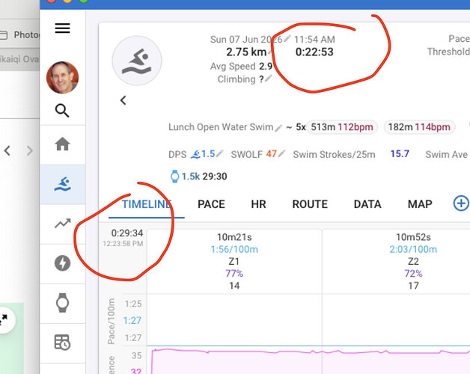470x374 pixels.
Task: Edit the SWOLF value pencil
Action: [281, 154]
